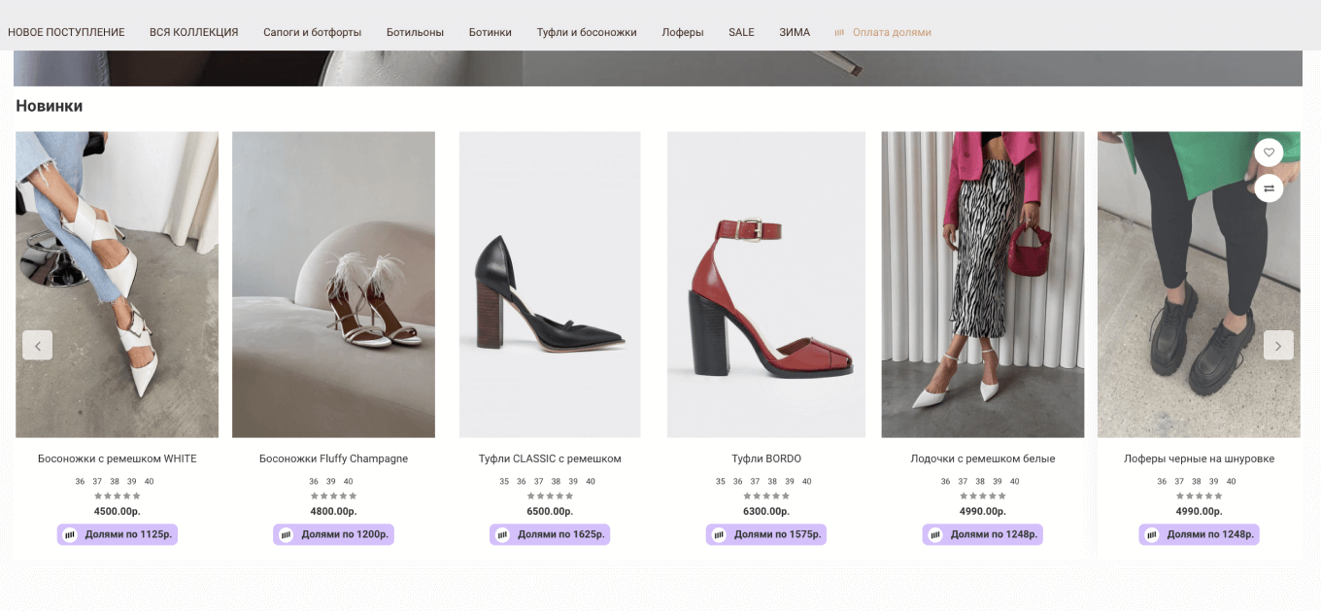Open Лоферы черные на шнуровке product image
Viewport: 1321px width, 611px height.
1199,285
